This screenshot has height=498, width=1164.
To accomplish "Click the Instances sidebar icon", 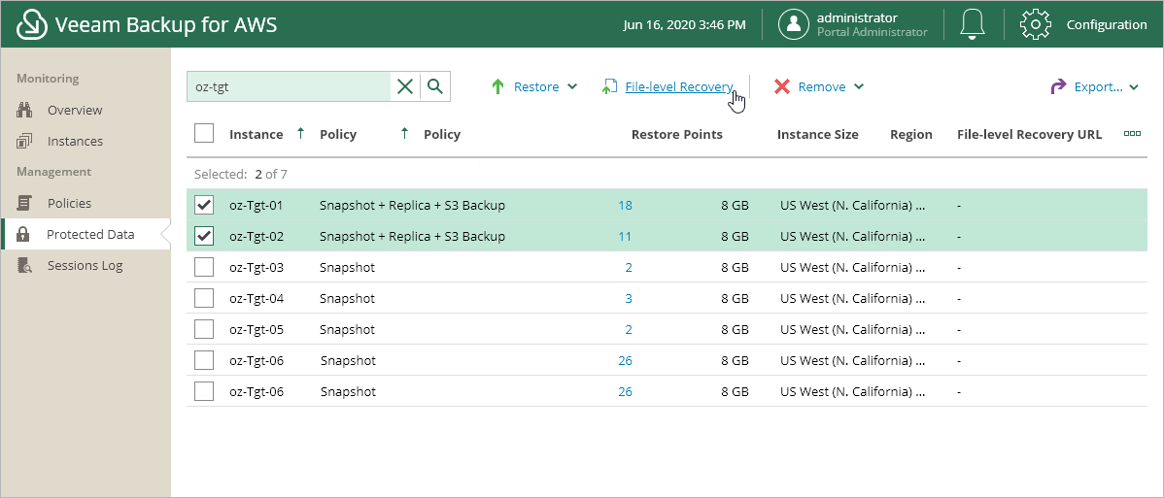I will point(23,141).
